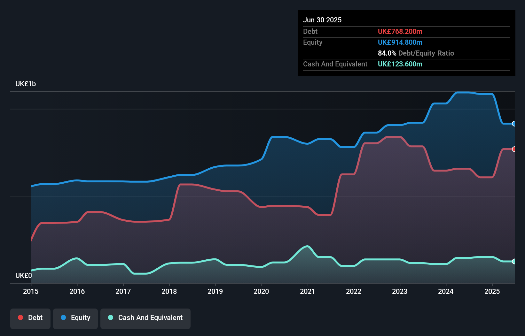Toggle the Equity series in legend
Image resolution: width=525 pixels, height=336 pixels.
pos(75,318)
